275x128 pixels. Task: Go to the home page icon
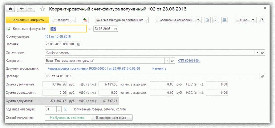[10, 9]
